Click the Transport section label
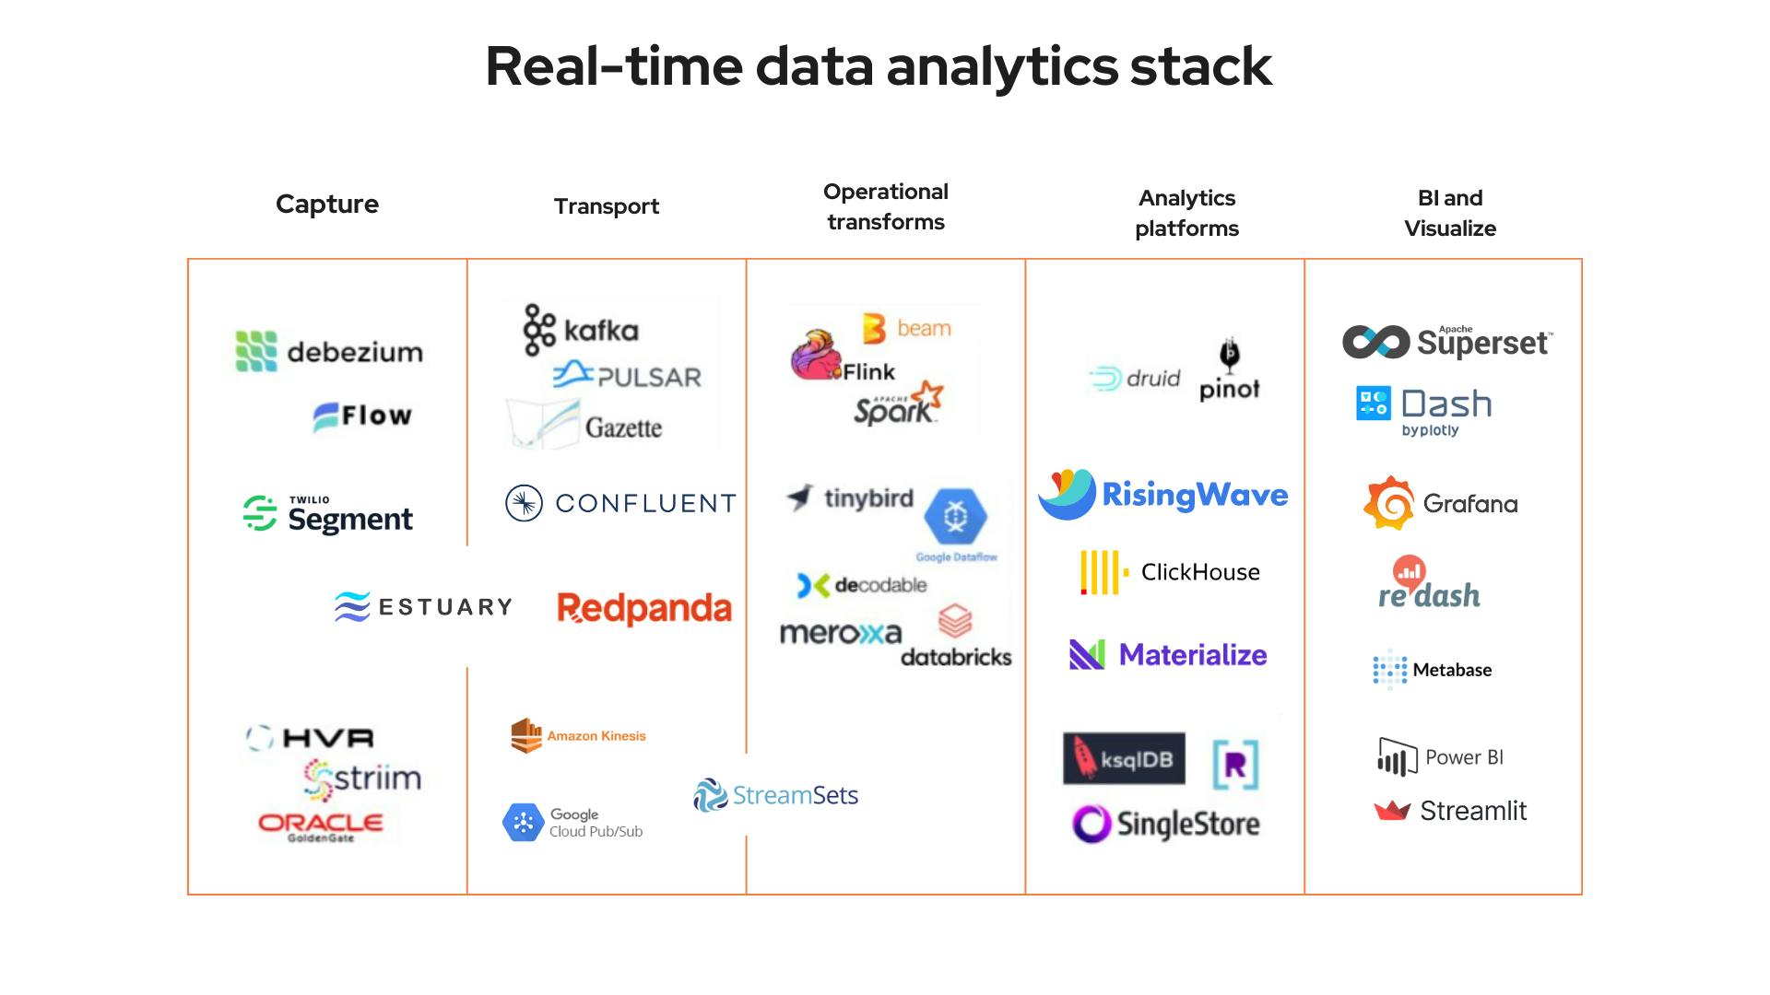The width and height of the screenshot is (1770, 995). [x=607, y=205]
